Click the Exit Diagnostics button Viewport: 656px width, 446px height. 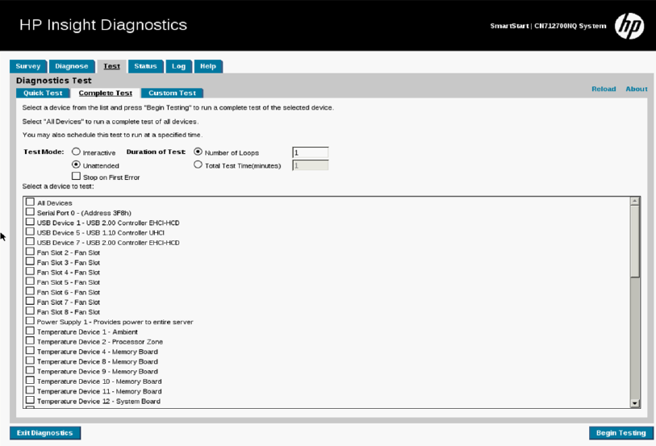click(x=45, y=433)
